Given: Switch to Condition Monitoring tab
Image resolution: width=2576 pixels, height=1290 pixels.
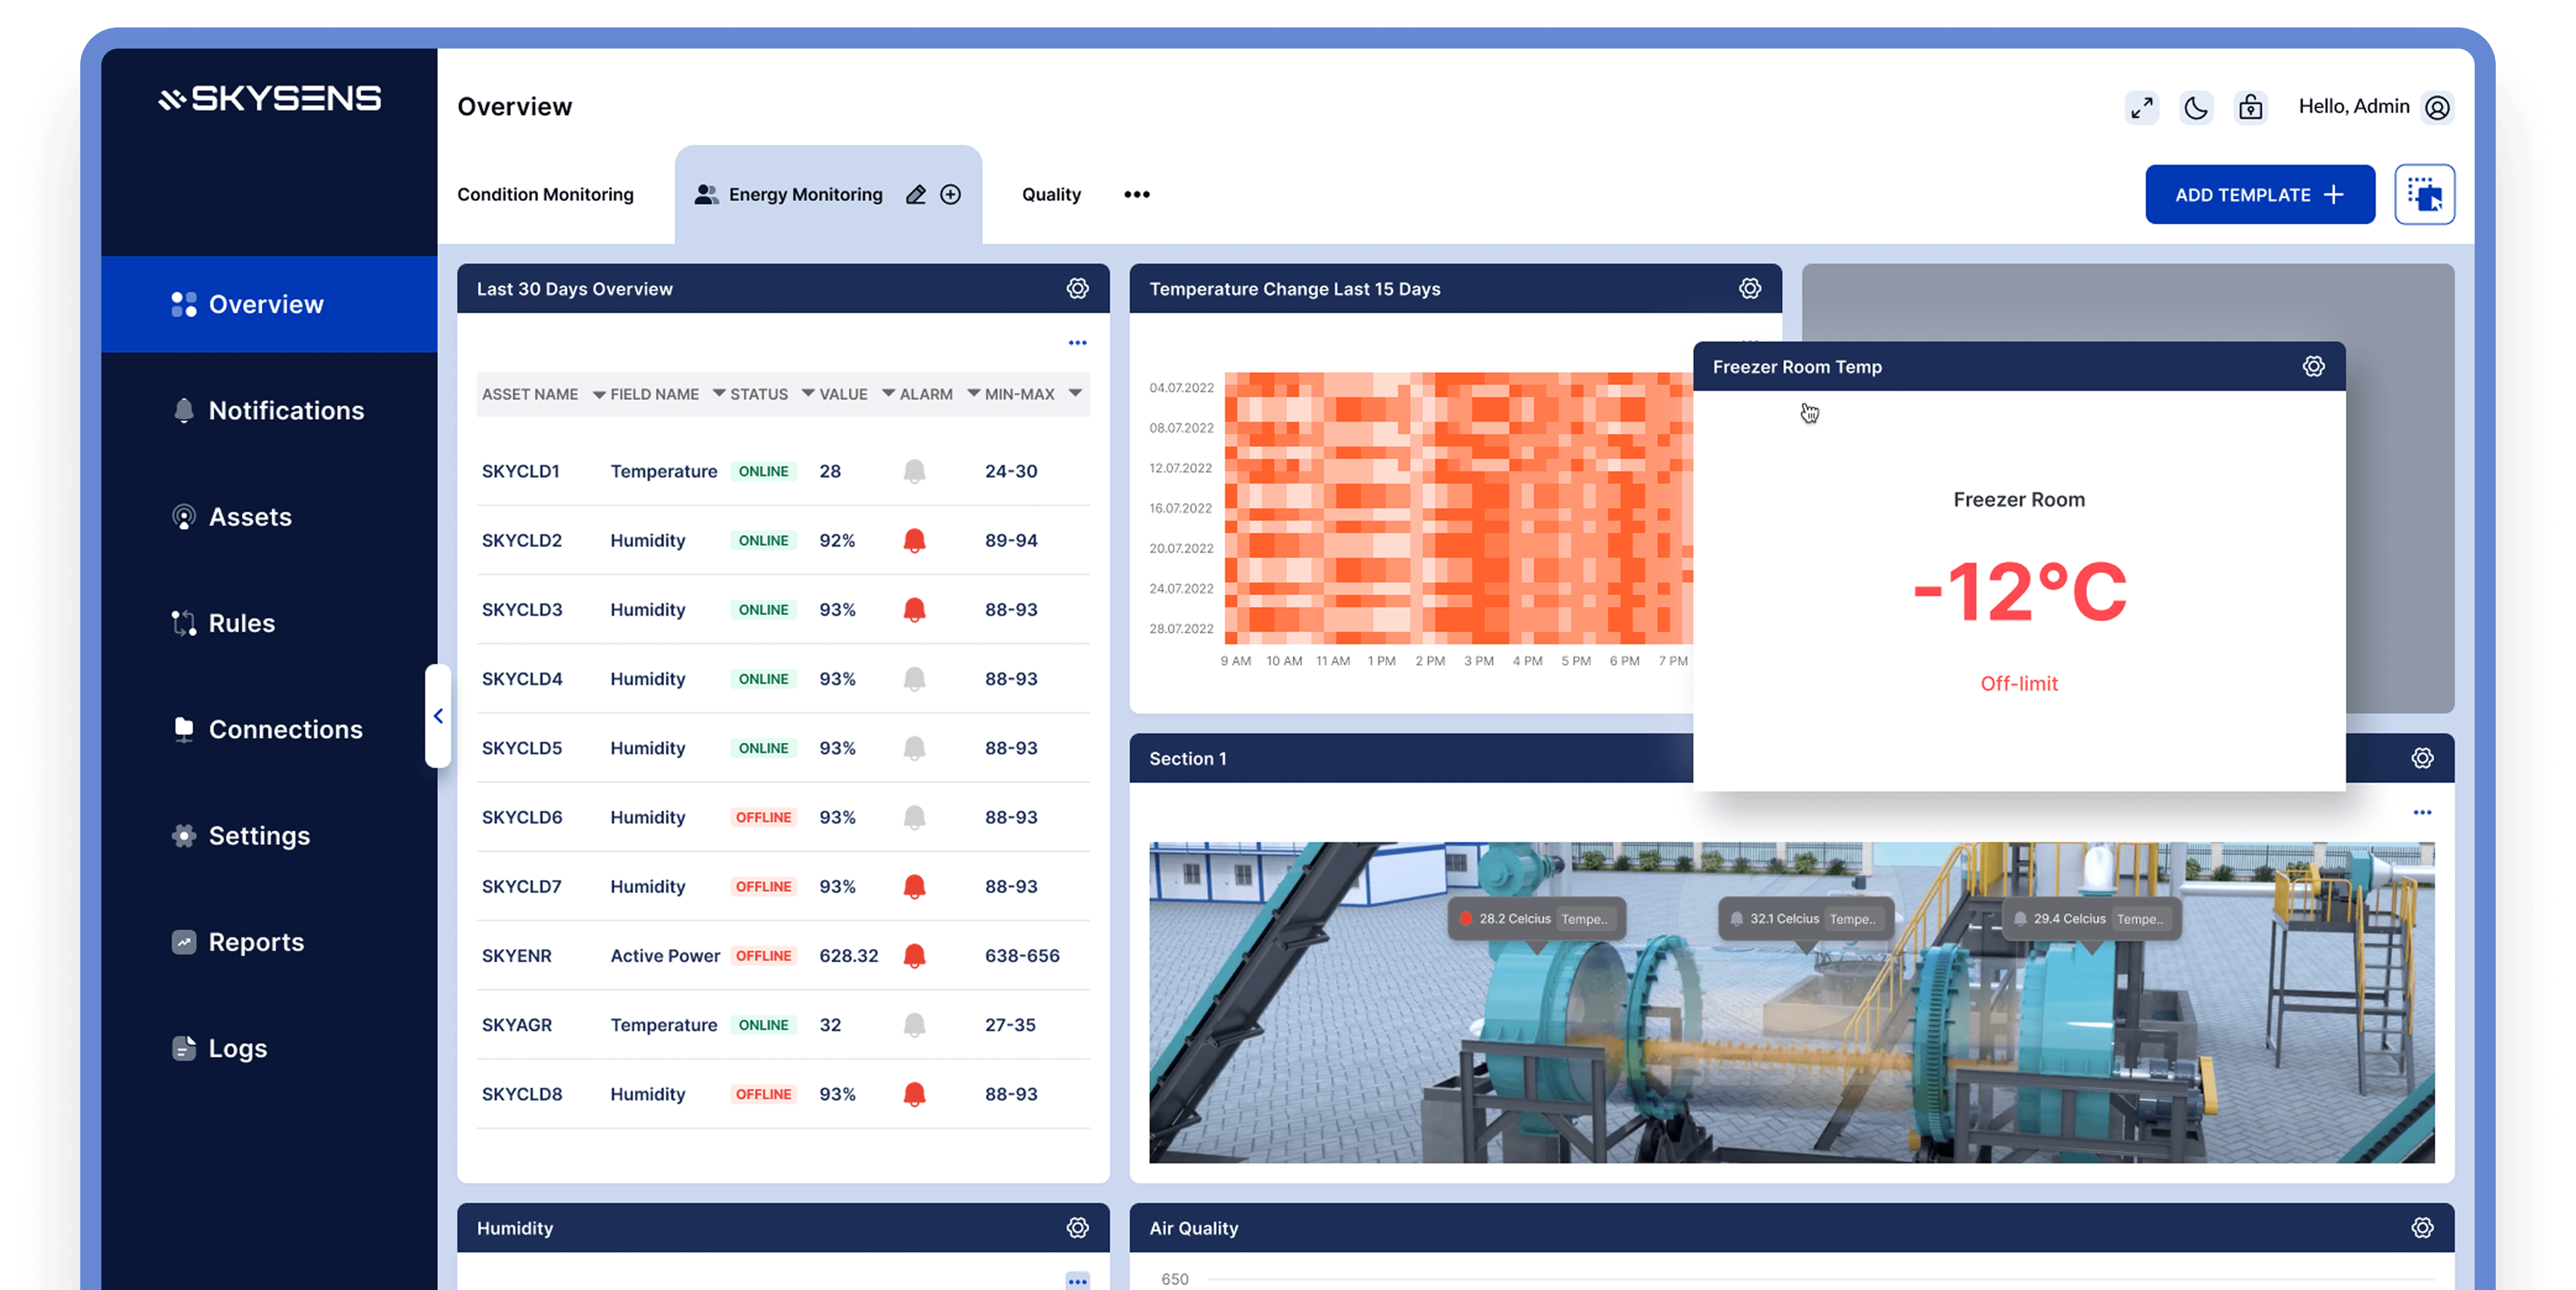Looking at the screenshot, I should (x=545, y=195).
